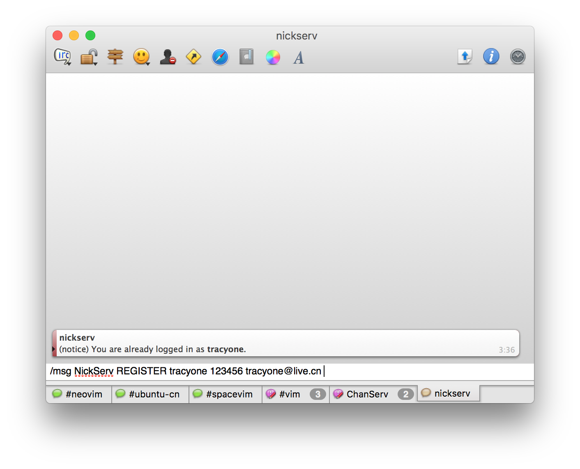Viewport: 580px width, 469px height.
Task: Switch to the #spacevim tab
Action: click(226, 394)
